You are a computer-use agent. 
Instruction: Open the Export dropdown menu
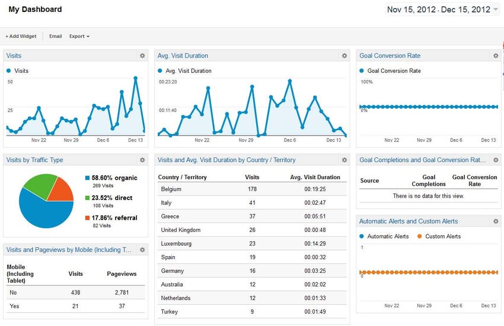tap(79, 36)
